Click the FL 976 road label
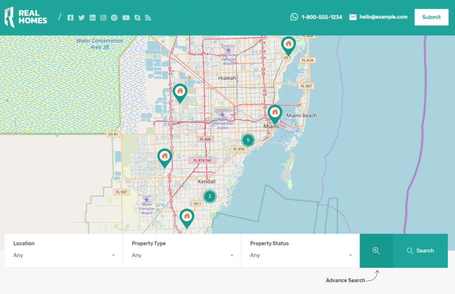455x294 pixels. (239, 149)
